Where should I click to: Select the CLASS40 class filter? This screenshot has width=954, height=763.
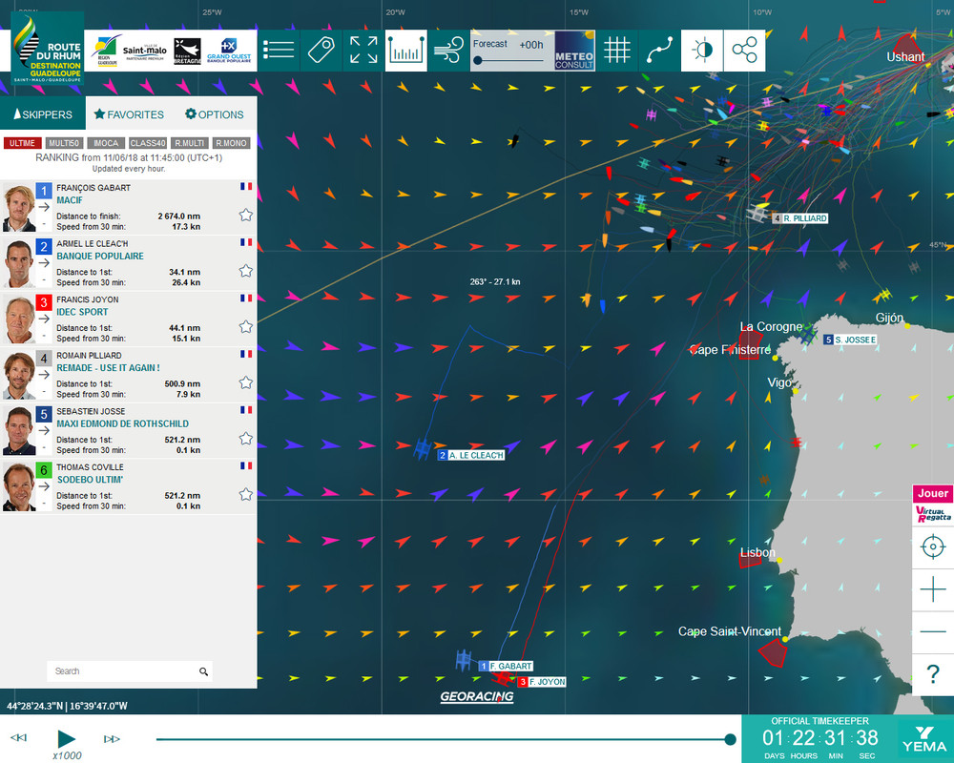pyautogui.click(x=148, y=143)
